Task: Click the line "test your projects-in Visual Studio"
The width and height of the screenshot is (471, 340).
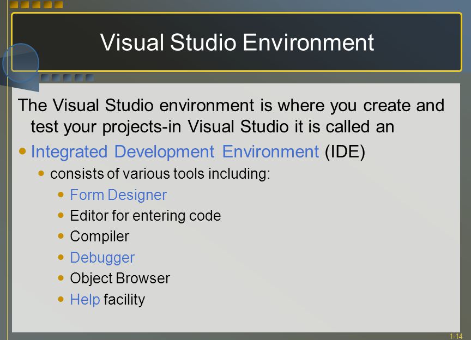Action: tap(213, 126)
